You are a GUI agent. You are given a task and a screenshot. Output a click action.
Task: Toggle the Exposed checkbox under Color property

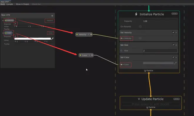[15, 36]
